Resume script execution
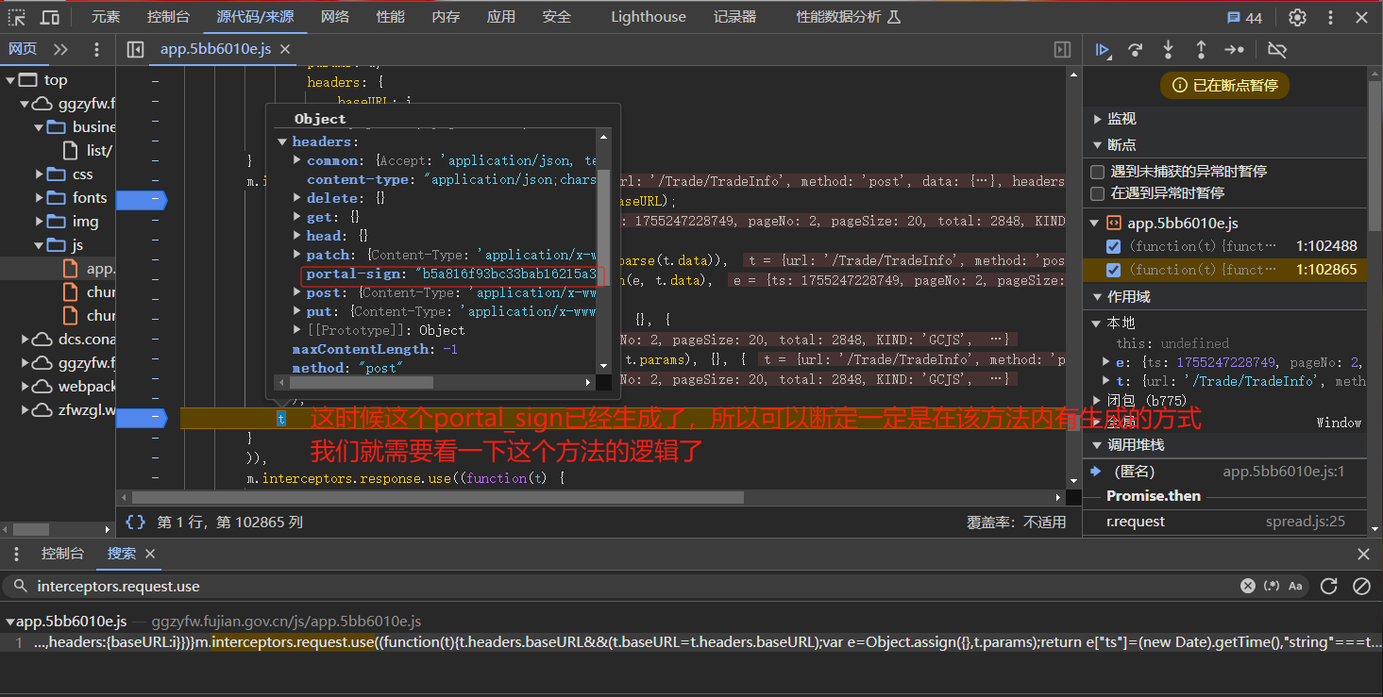 (1103, 50)
